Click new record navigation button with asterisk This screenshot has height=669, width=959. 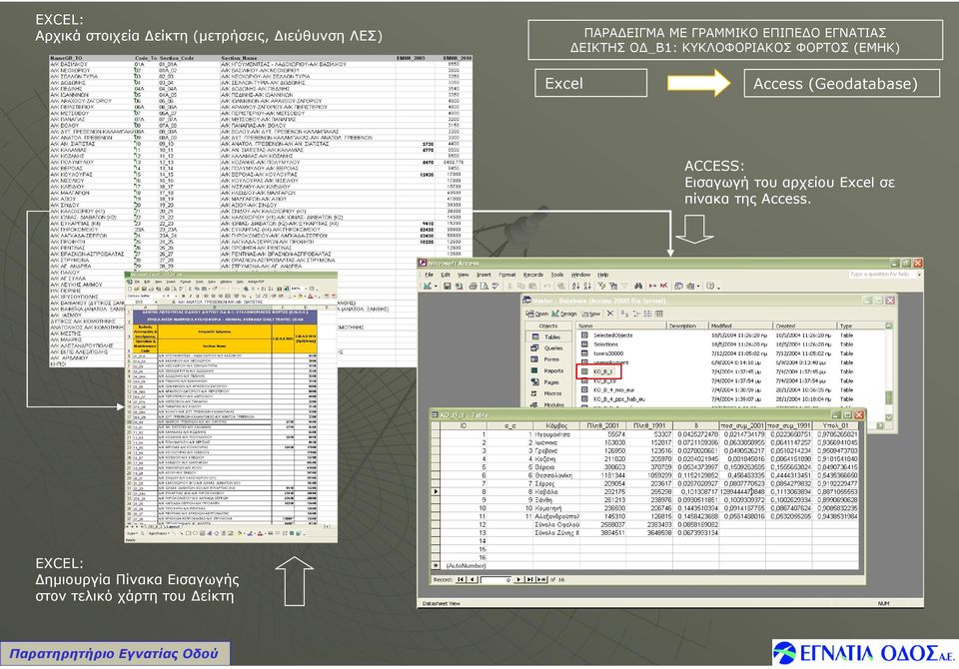[541, 579]
